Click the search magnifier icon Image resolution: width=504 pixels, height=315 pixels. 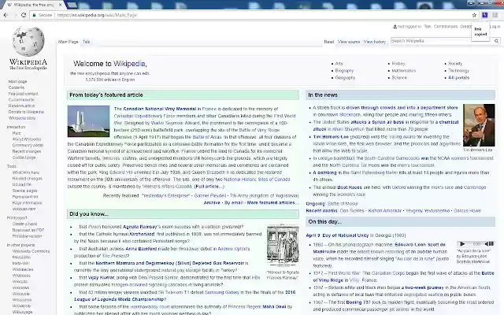click(x=496, y=41)
